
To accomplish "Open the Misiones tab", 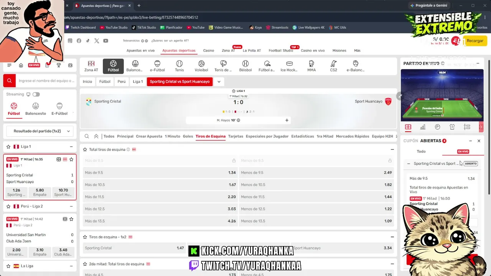I will click(339, 51).
